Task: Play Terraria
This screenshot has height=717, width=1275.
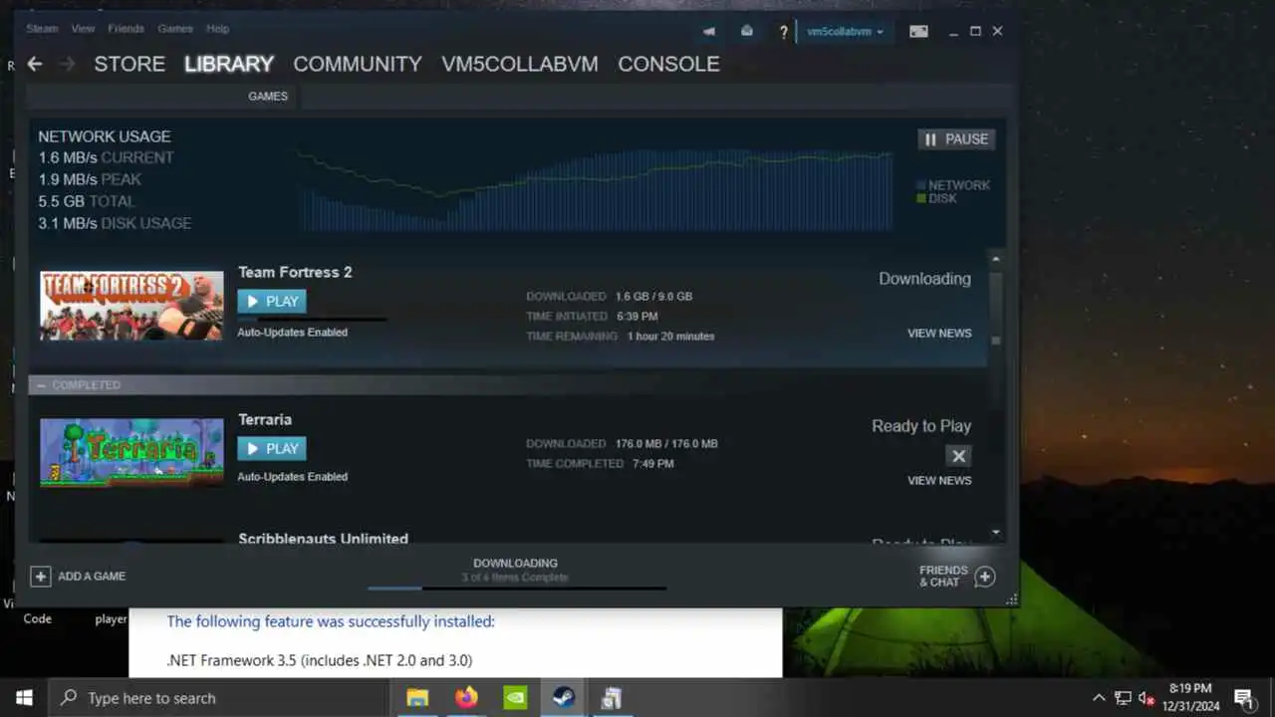Action: tap(272, 449)
